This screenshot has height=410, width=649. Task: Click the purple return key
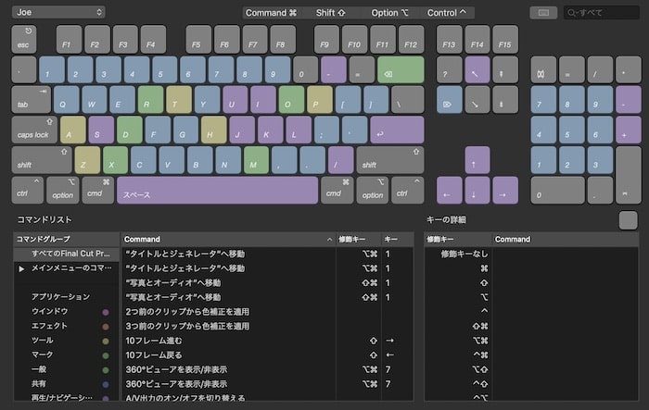(398, 130)
